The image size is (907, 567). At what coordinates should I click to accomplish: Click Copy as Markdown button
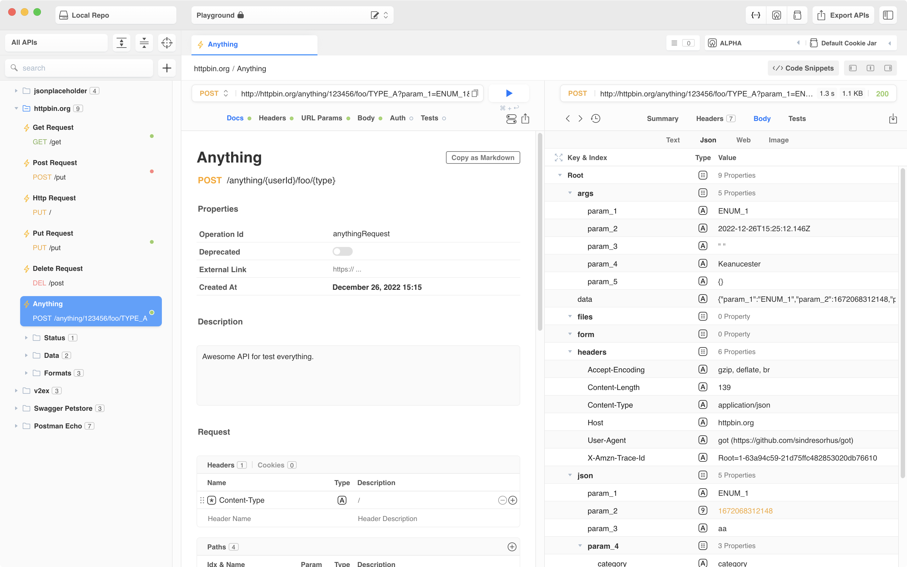click(x=483, y=157)
